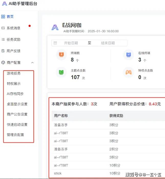Click the green 主题点击数 icon

click(x=61, y=73)
